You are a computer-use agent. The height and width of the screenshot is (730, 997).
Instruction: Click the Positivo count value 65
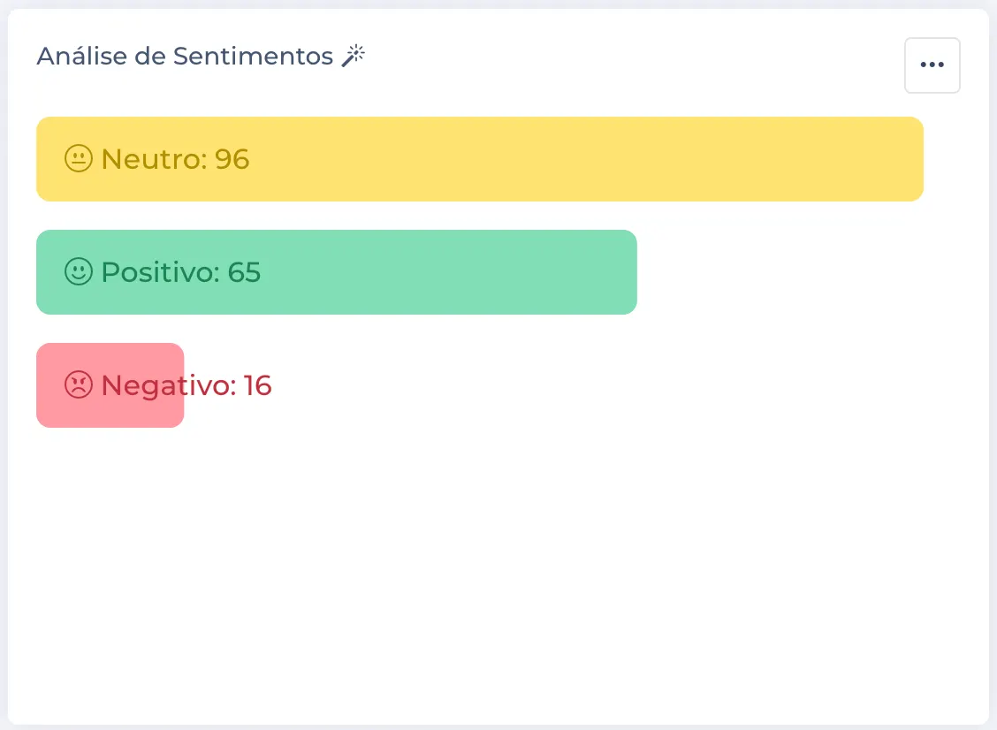click(x=244, y=272)
